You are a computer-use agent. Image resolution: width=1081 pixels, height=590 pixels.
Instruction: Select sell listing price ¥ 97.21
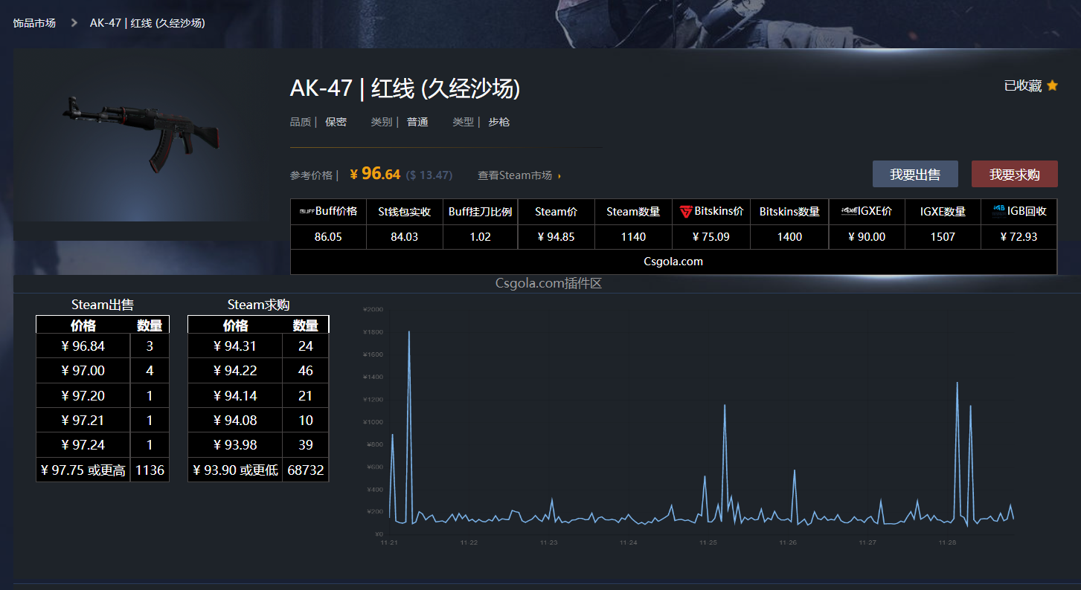[x=83, y=421]
